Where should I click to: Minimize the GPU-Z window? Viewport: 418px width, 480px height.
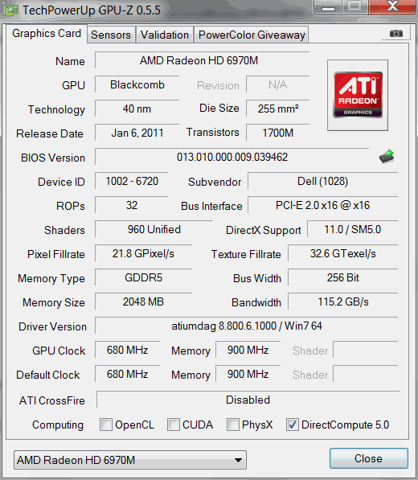[328, 7]
